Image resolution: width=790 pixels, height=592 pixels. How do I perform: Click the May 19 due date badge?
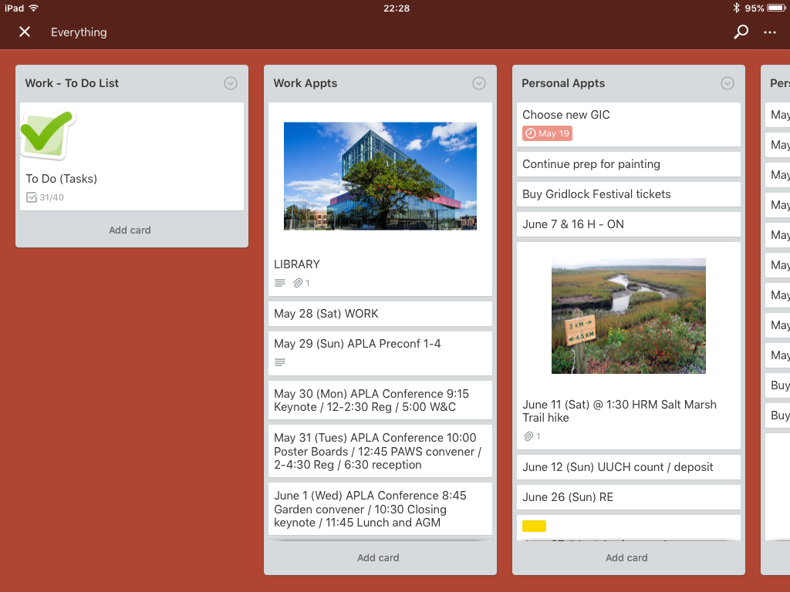pos(547,133)
